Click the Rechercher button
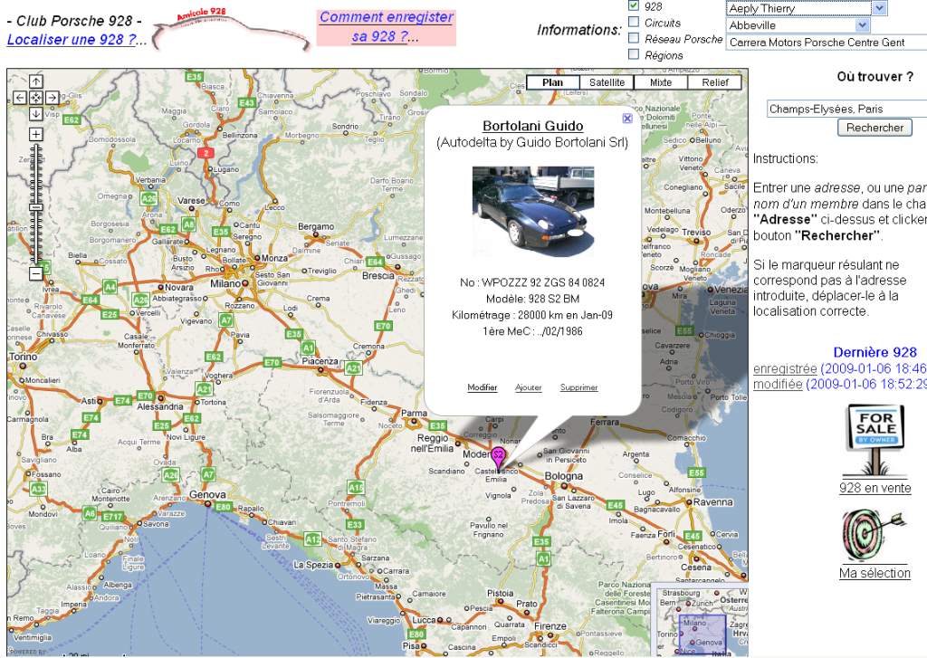 point(875,128)
